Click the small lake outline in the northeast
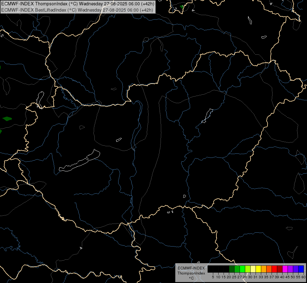 (x=250, y=20)
